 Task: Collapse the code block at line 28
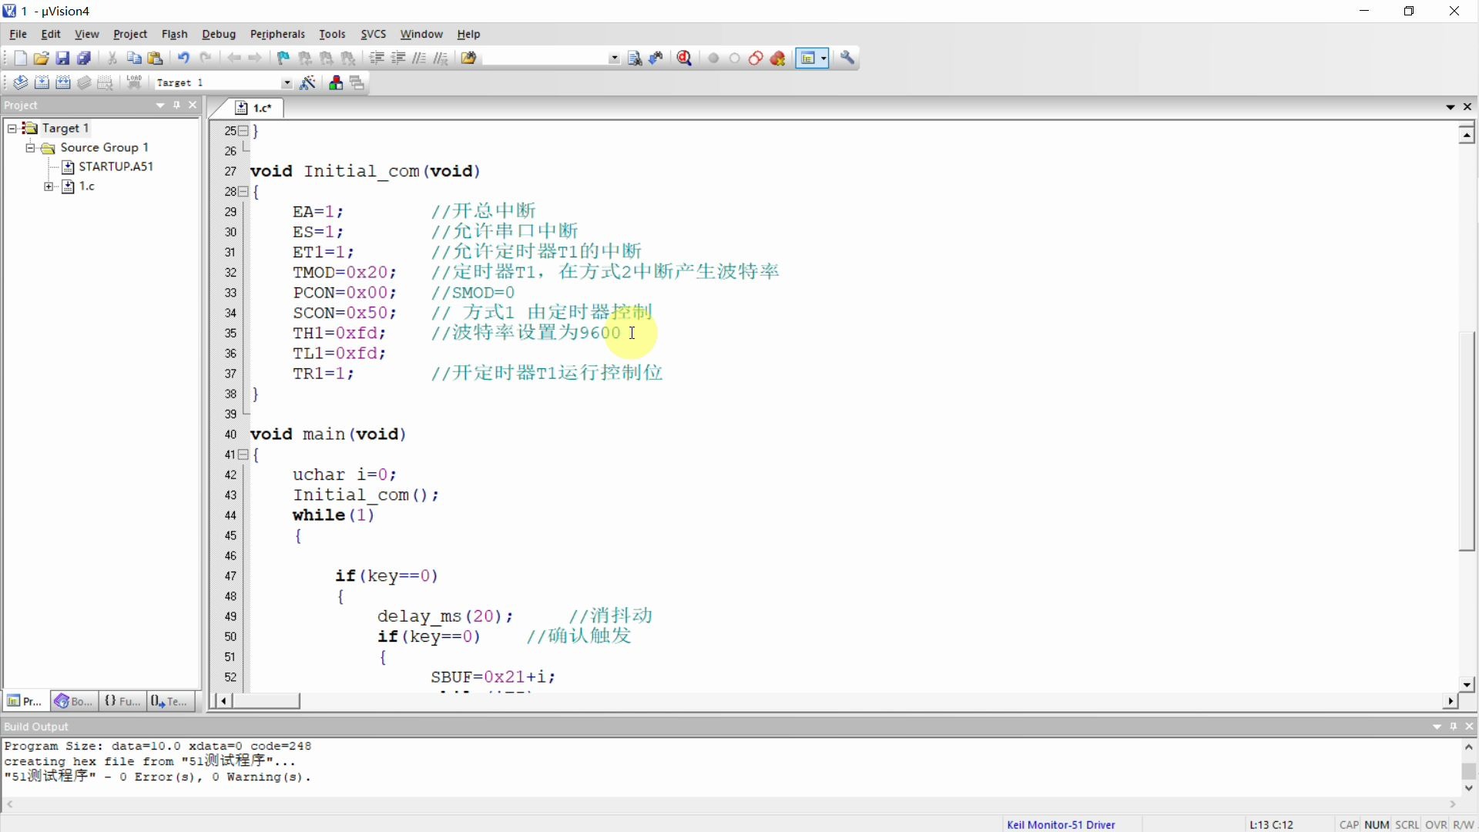coord(243,191)
